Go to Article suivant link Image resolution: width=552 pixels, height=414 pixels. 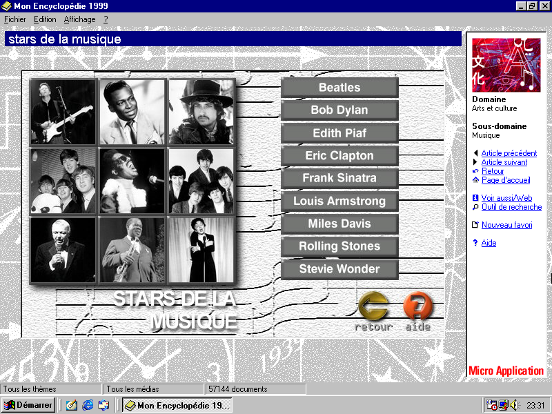[x=504, y=162]
